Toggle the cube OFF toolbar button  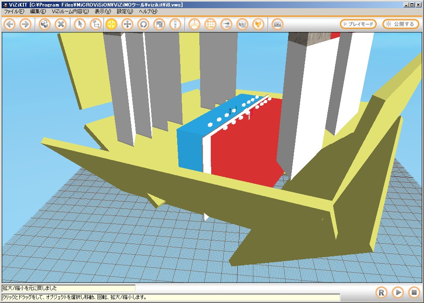(242, 24)
